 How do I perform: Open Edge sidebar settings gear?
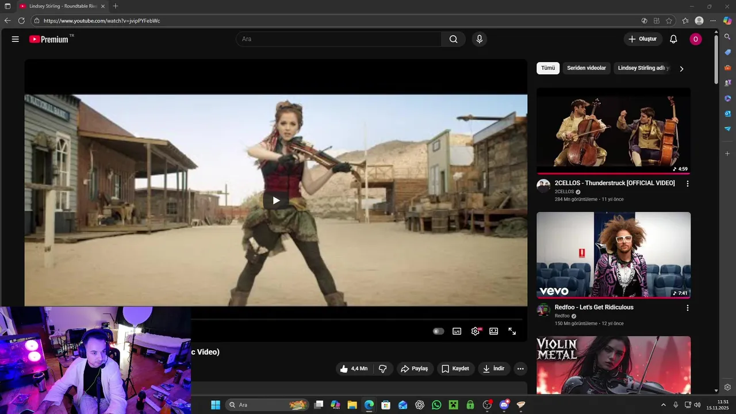(727, 387)
